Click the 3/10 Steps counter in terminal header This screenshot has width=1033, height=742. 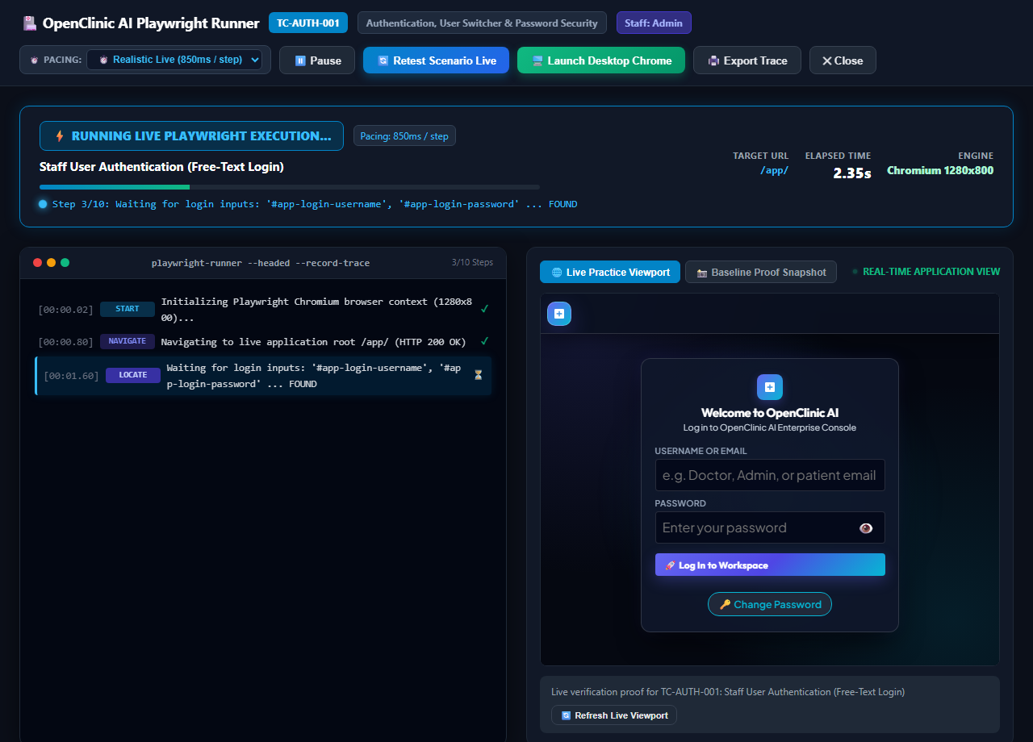point(472,263)
